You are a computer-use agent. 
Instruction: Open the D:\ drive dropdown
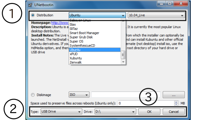pos(115,112)
